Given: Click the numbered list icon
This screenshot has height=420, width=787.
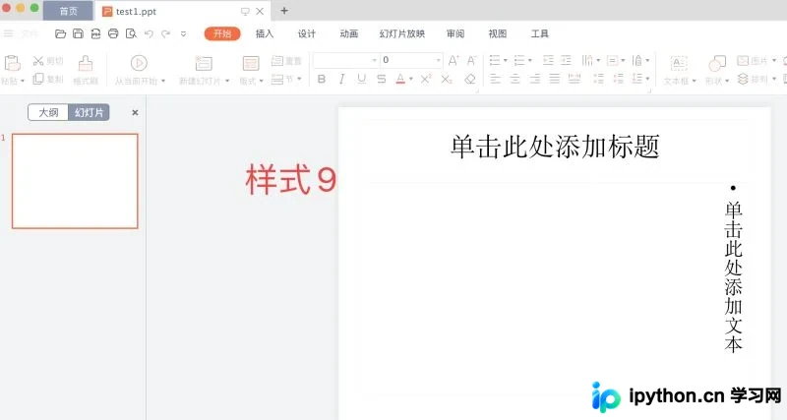Looking at the screenshot, I should [x=519, y=60].
